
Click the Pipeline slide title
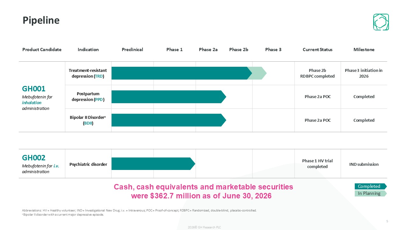click(41, 20)
